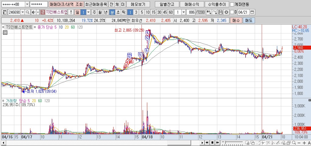Click the fast-forward button in the bottom toolbar
The image size is (311, 146).
tap(218, 143)
